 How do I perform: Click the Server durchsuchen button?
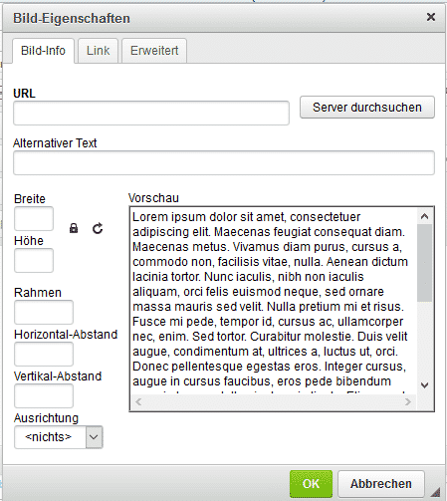(x=367, y=108)
